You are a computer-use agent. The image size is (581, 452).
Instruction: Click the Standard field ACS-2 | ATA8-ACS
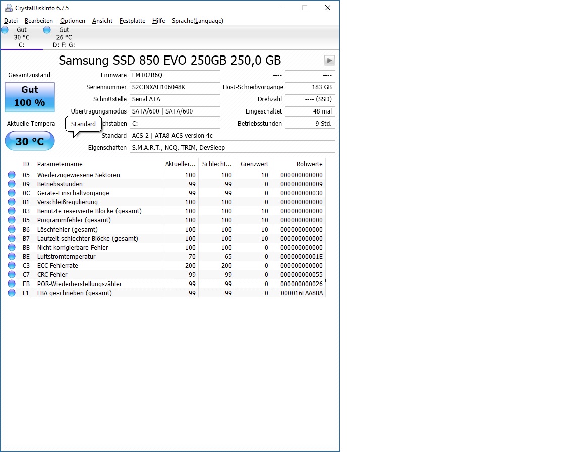(x=233, y=136)
